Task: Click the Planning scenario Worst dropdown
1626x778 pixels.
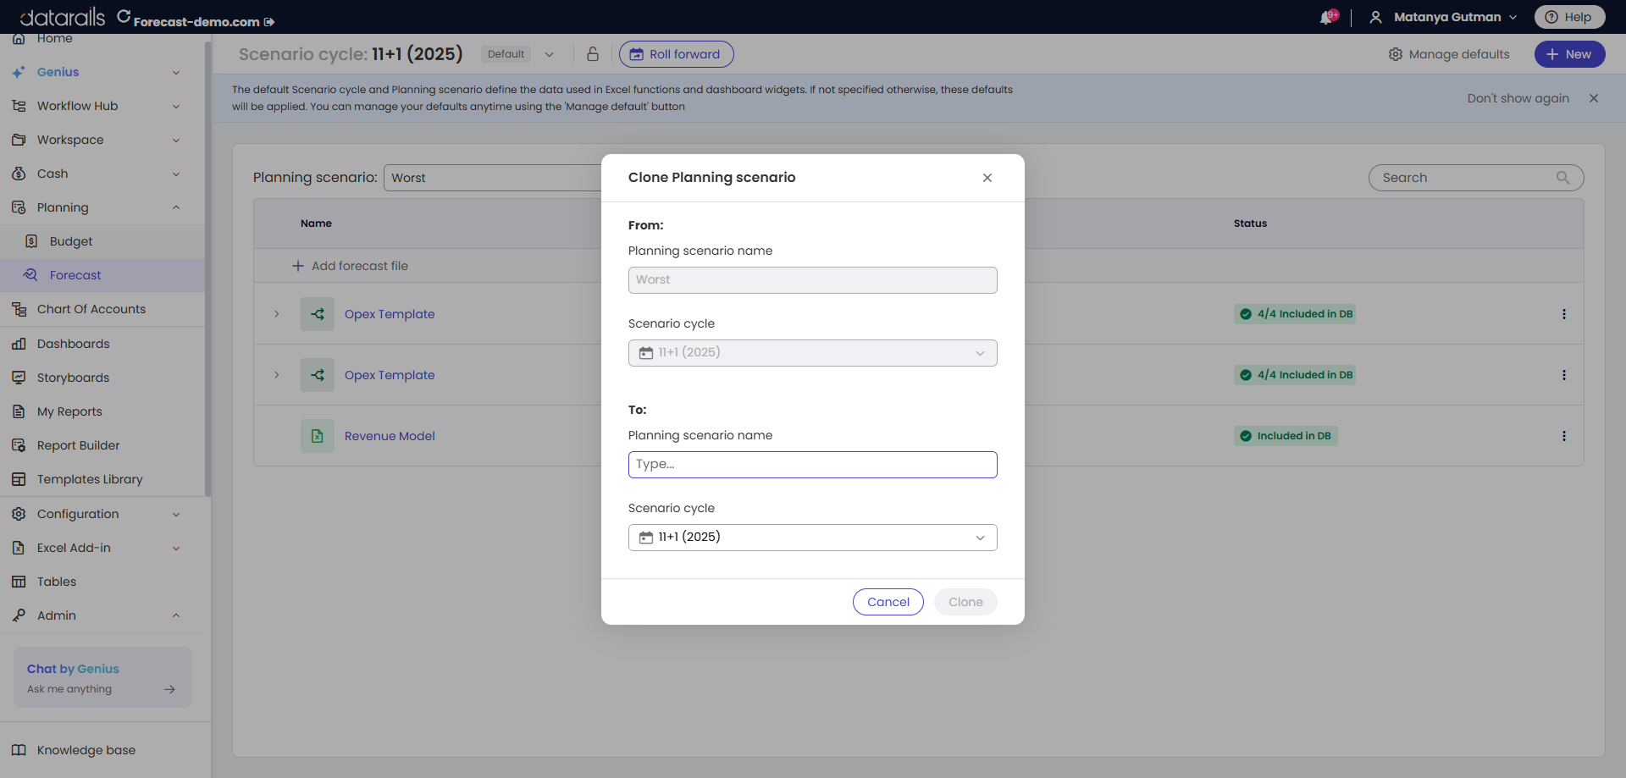Action: tap(493, 178)
